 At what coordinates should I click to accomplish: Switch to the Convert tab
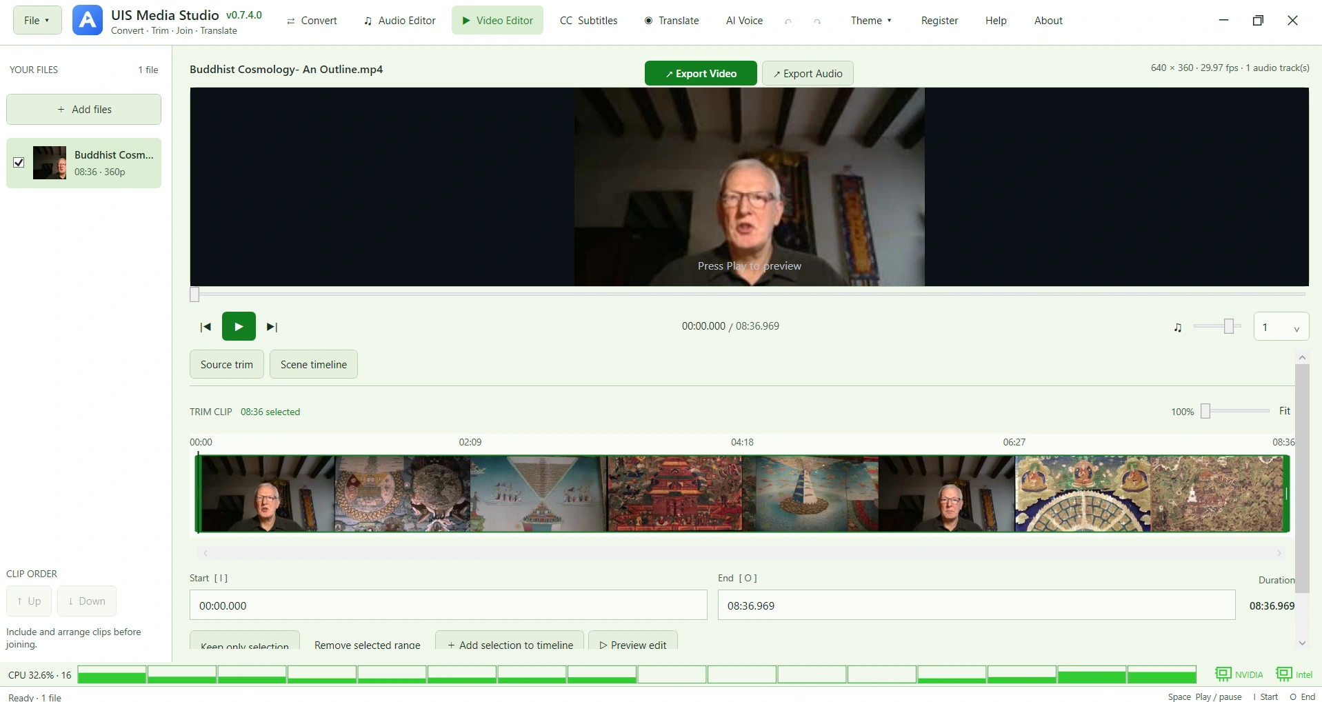pos(312,21)
